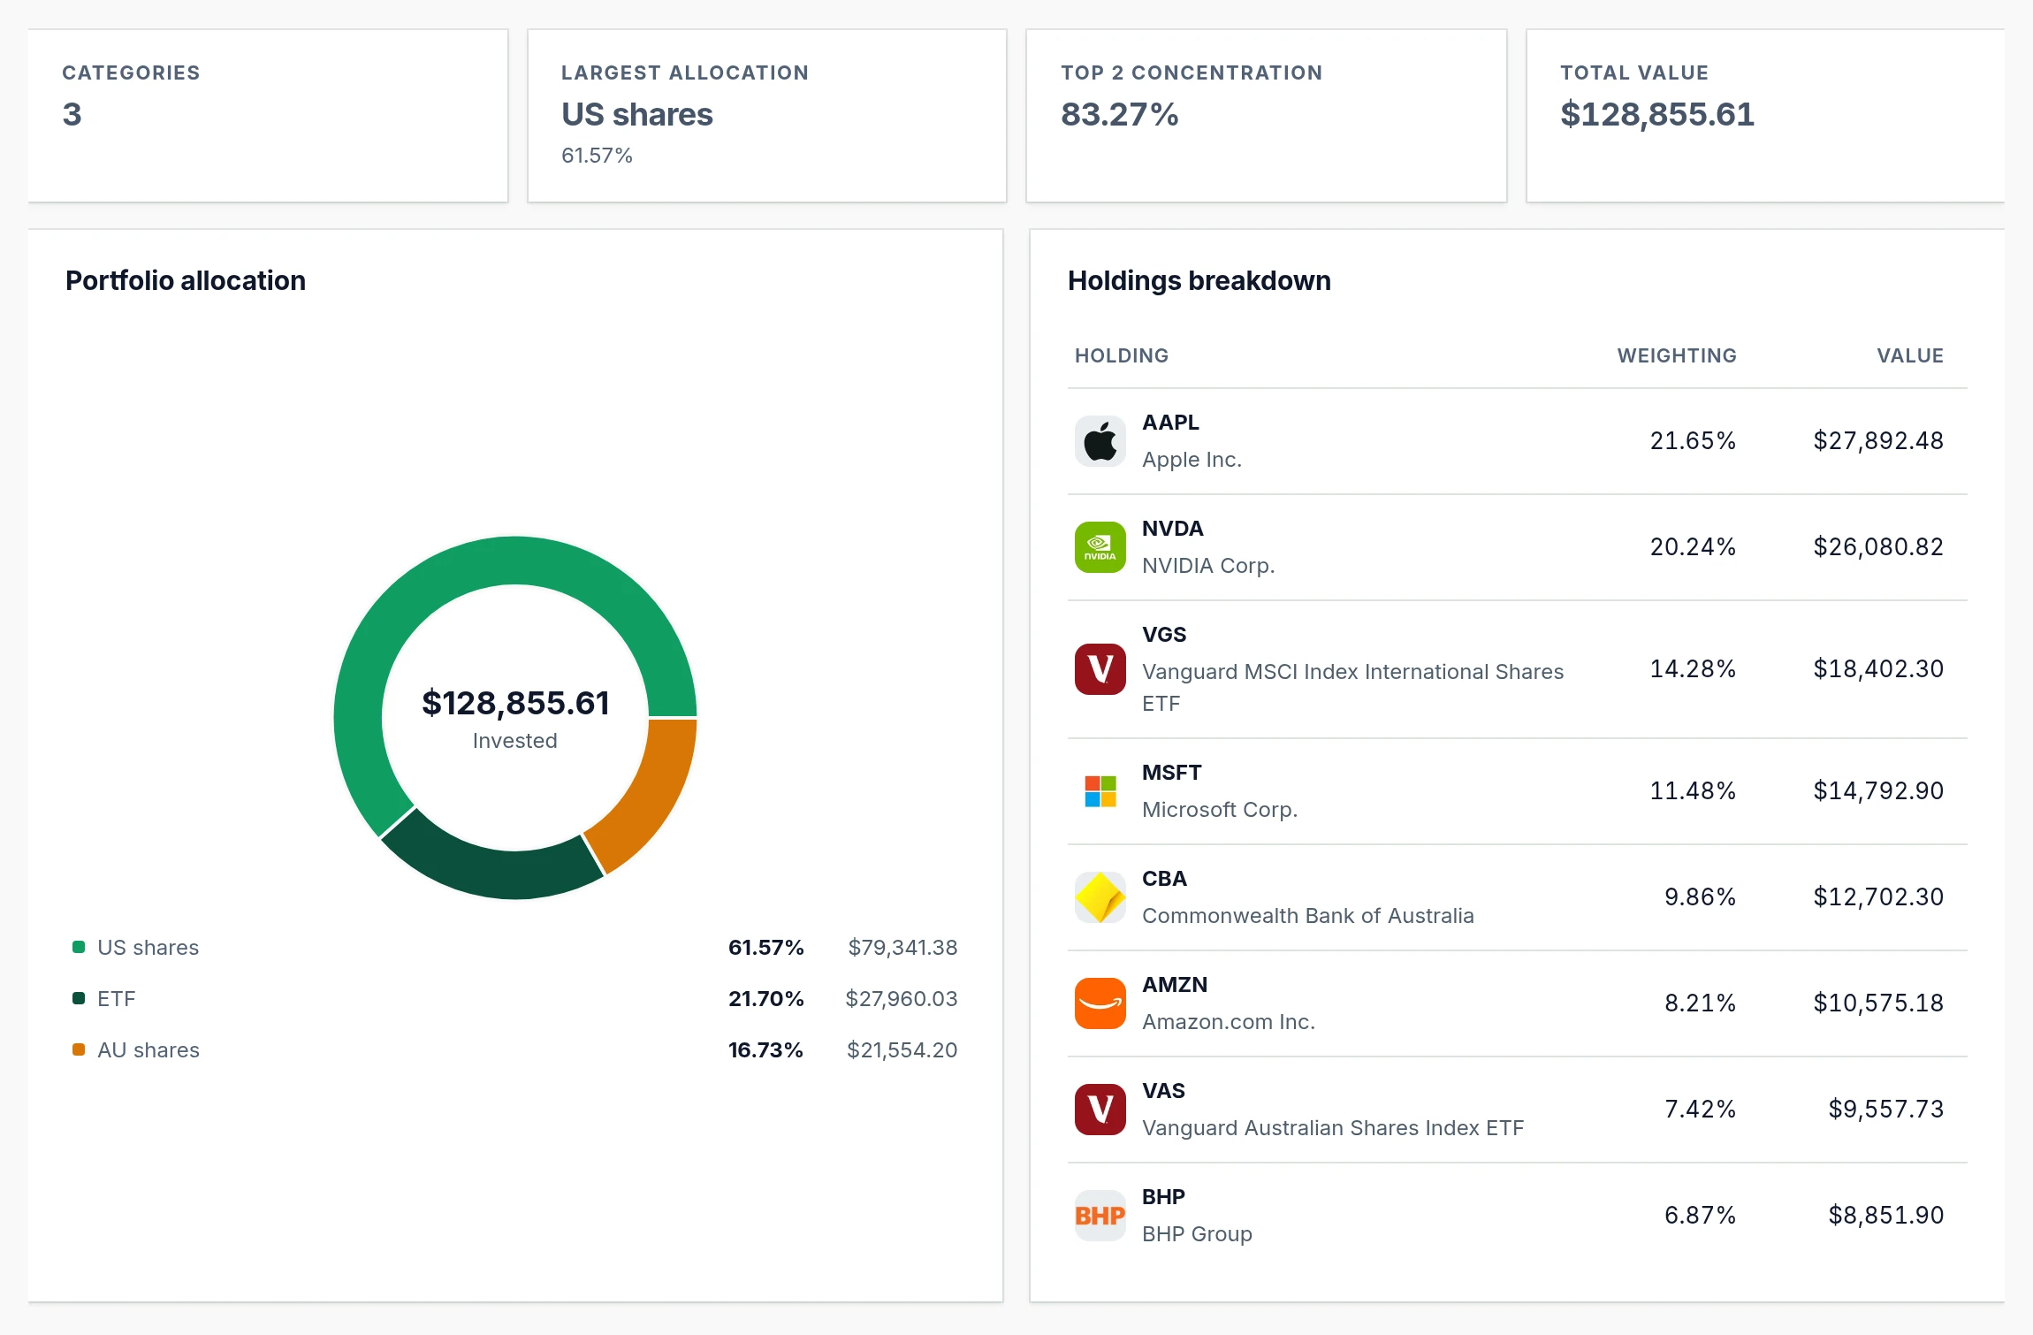
Task: Click the Amazon logo icon
Action: click(x=1100, y=1003)
